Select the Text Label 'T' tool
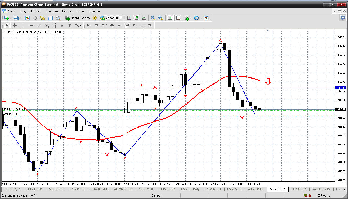 point(69,25)
